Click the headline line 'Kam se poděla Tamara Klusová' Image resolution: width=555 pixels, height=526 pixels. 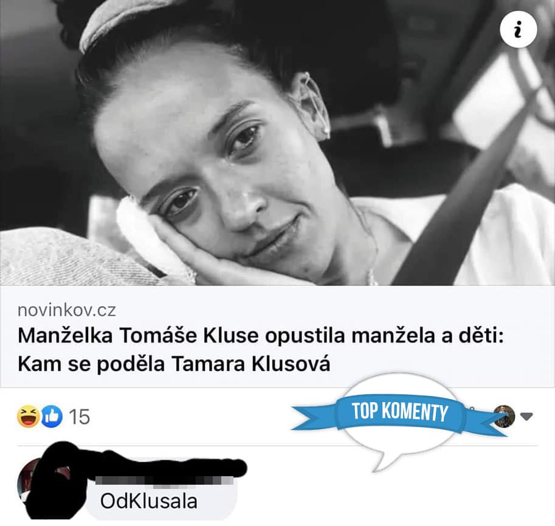[174, 364]
